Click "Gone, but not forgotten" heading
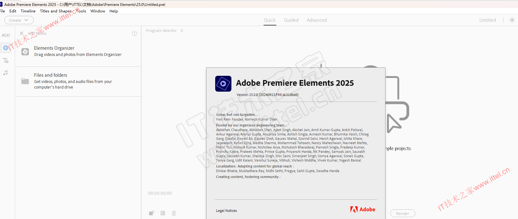 point(238,115)
